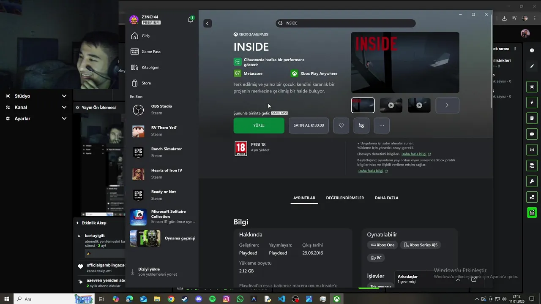Open Ready or Not recent entry

pos(162,195)
